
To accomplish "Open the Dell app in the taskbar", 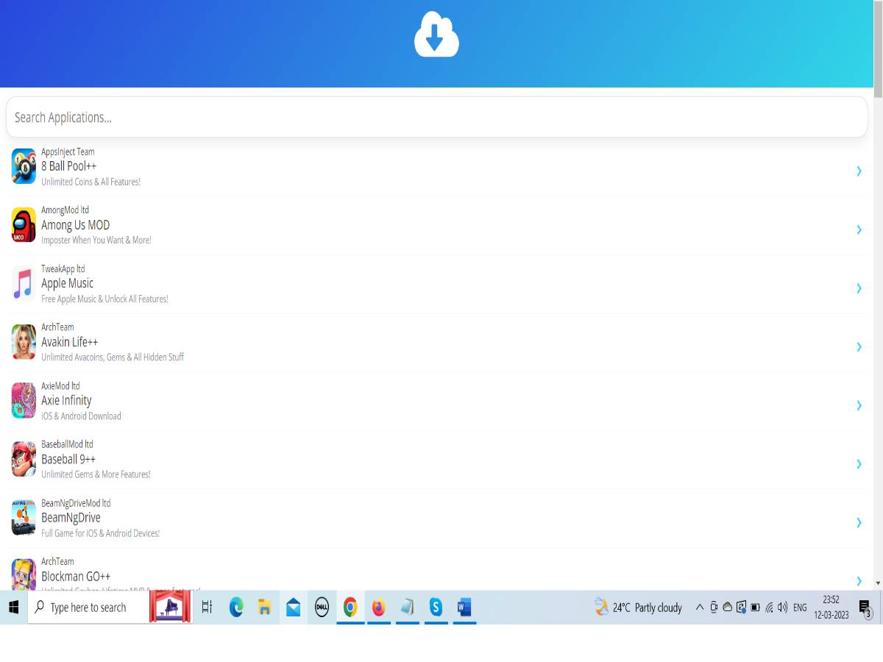I will pos(322,608).
